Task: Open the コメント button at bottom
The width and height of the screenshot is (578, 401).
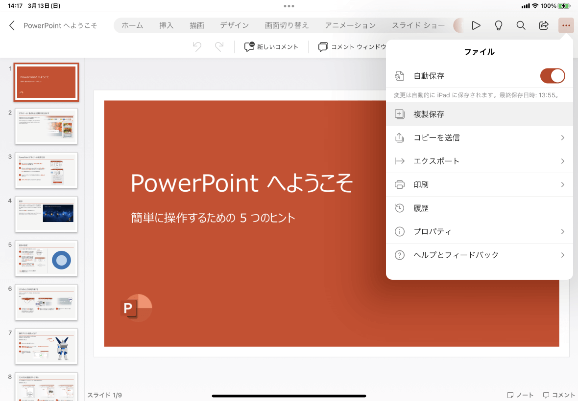Action: tap(559, 395)
